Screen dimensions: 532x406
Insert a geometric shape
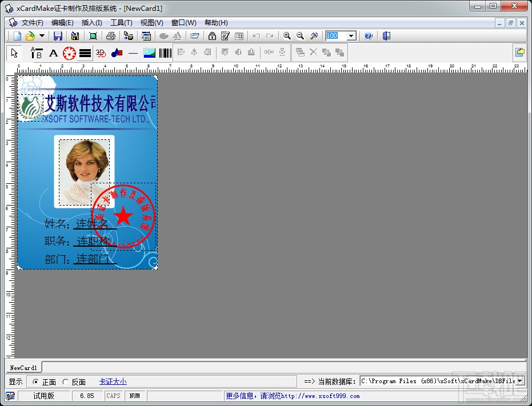point(117,53)
